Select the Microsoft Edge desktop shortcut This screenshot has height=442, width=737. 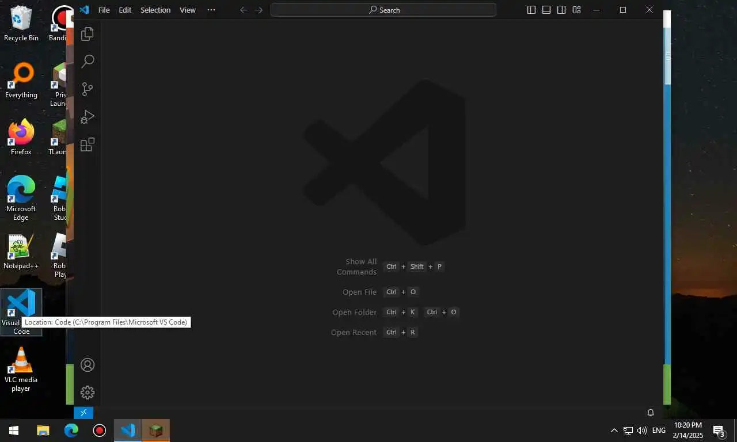click(21, 198)
